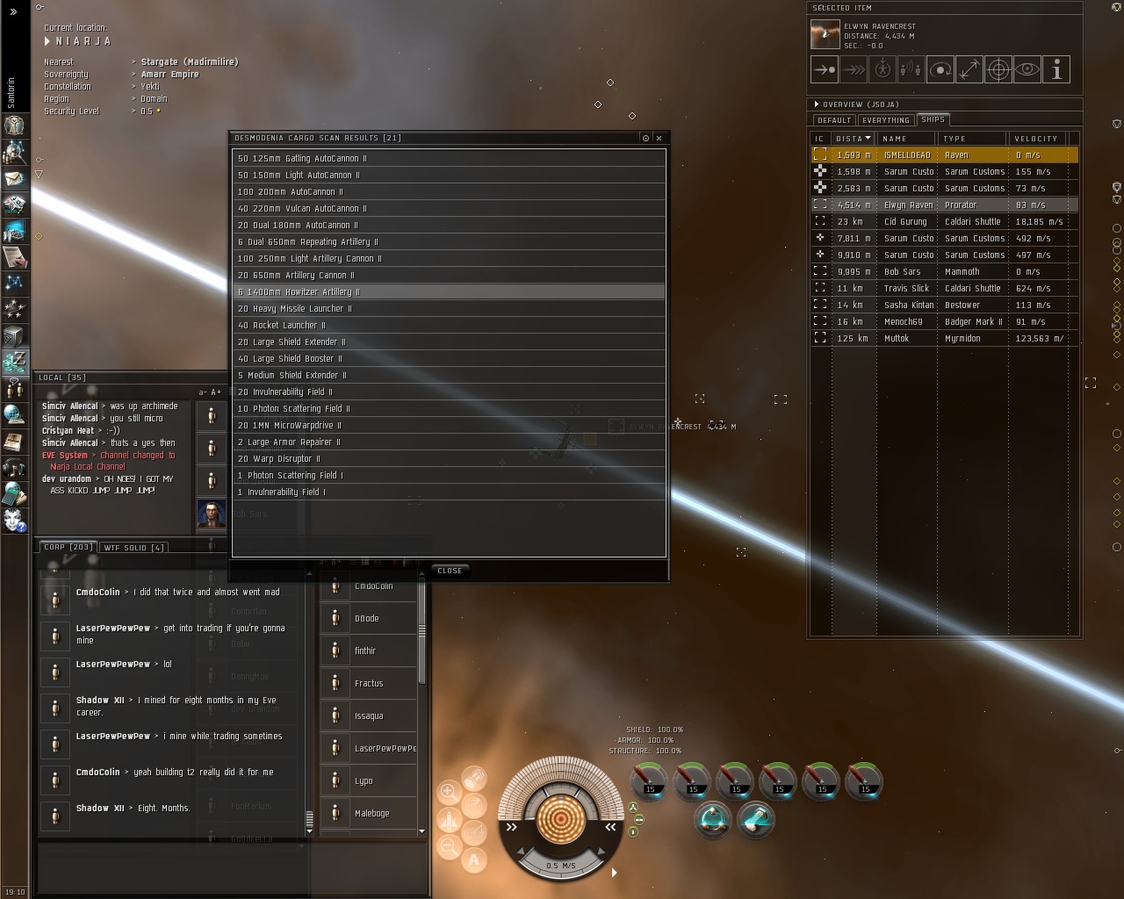Screen dimensions: 1124x899
Task: Click the right HUD double-chevron expander
Action: (x=610, y=827)
